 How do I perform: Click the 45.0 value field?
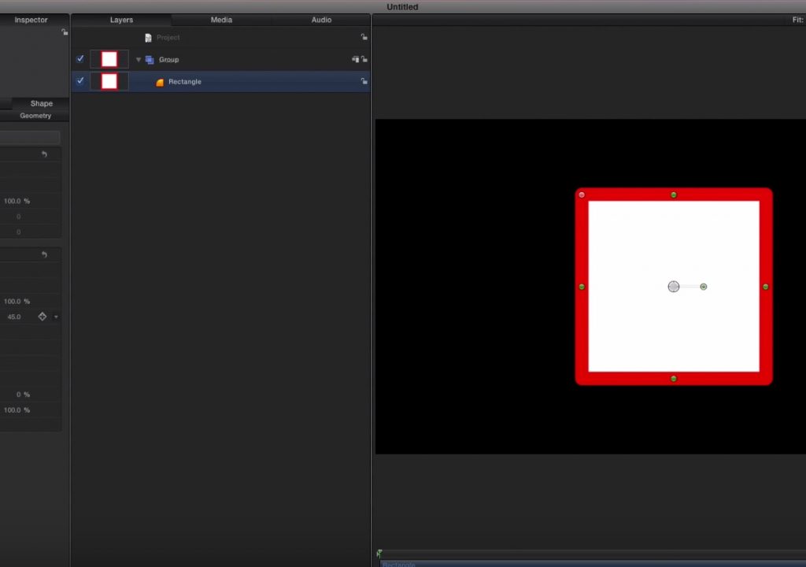pyautogui.click(x=14, y=317)
